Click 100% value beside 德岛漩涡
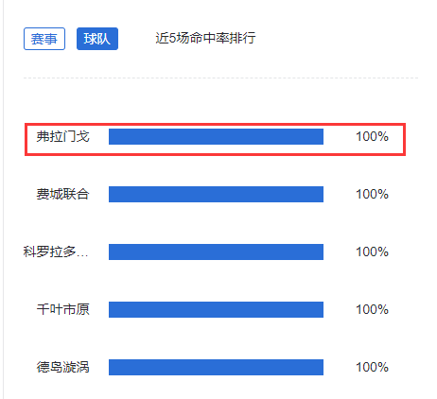The image size is (437, 399). (372, 367)
